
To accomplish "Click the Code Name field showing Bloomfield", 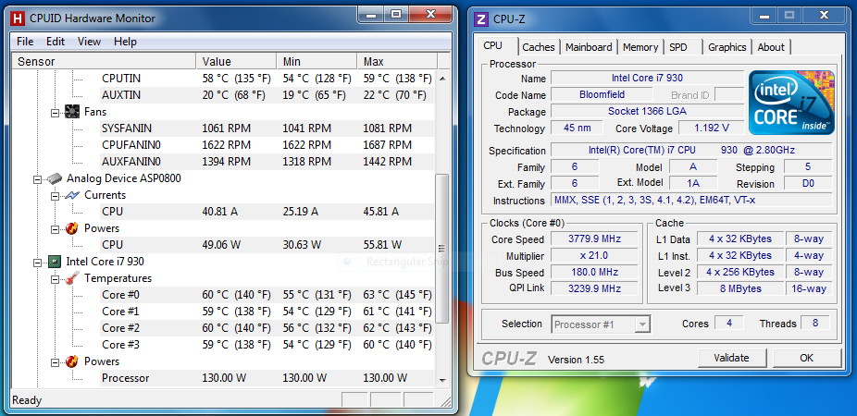I will click(602, 94).
